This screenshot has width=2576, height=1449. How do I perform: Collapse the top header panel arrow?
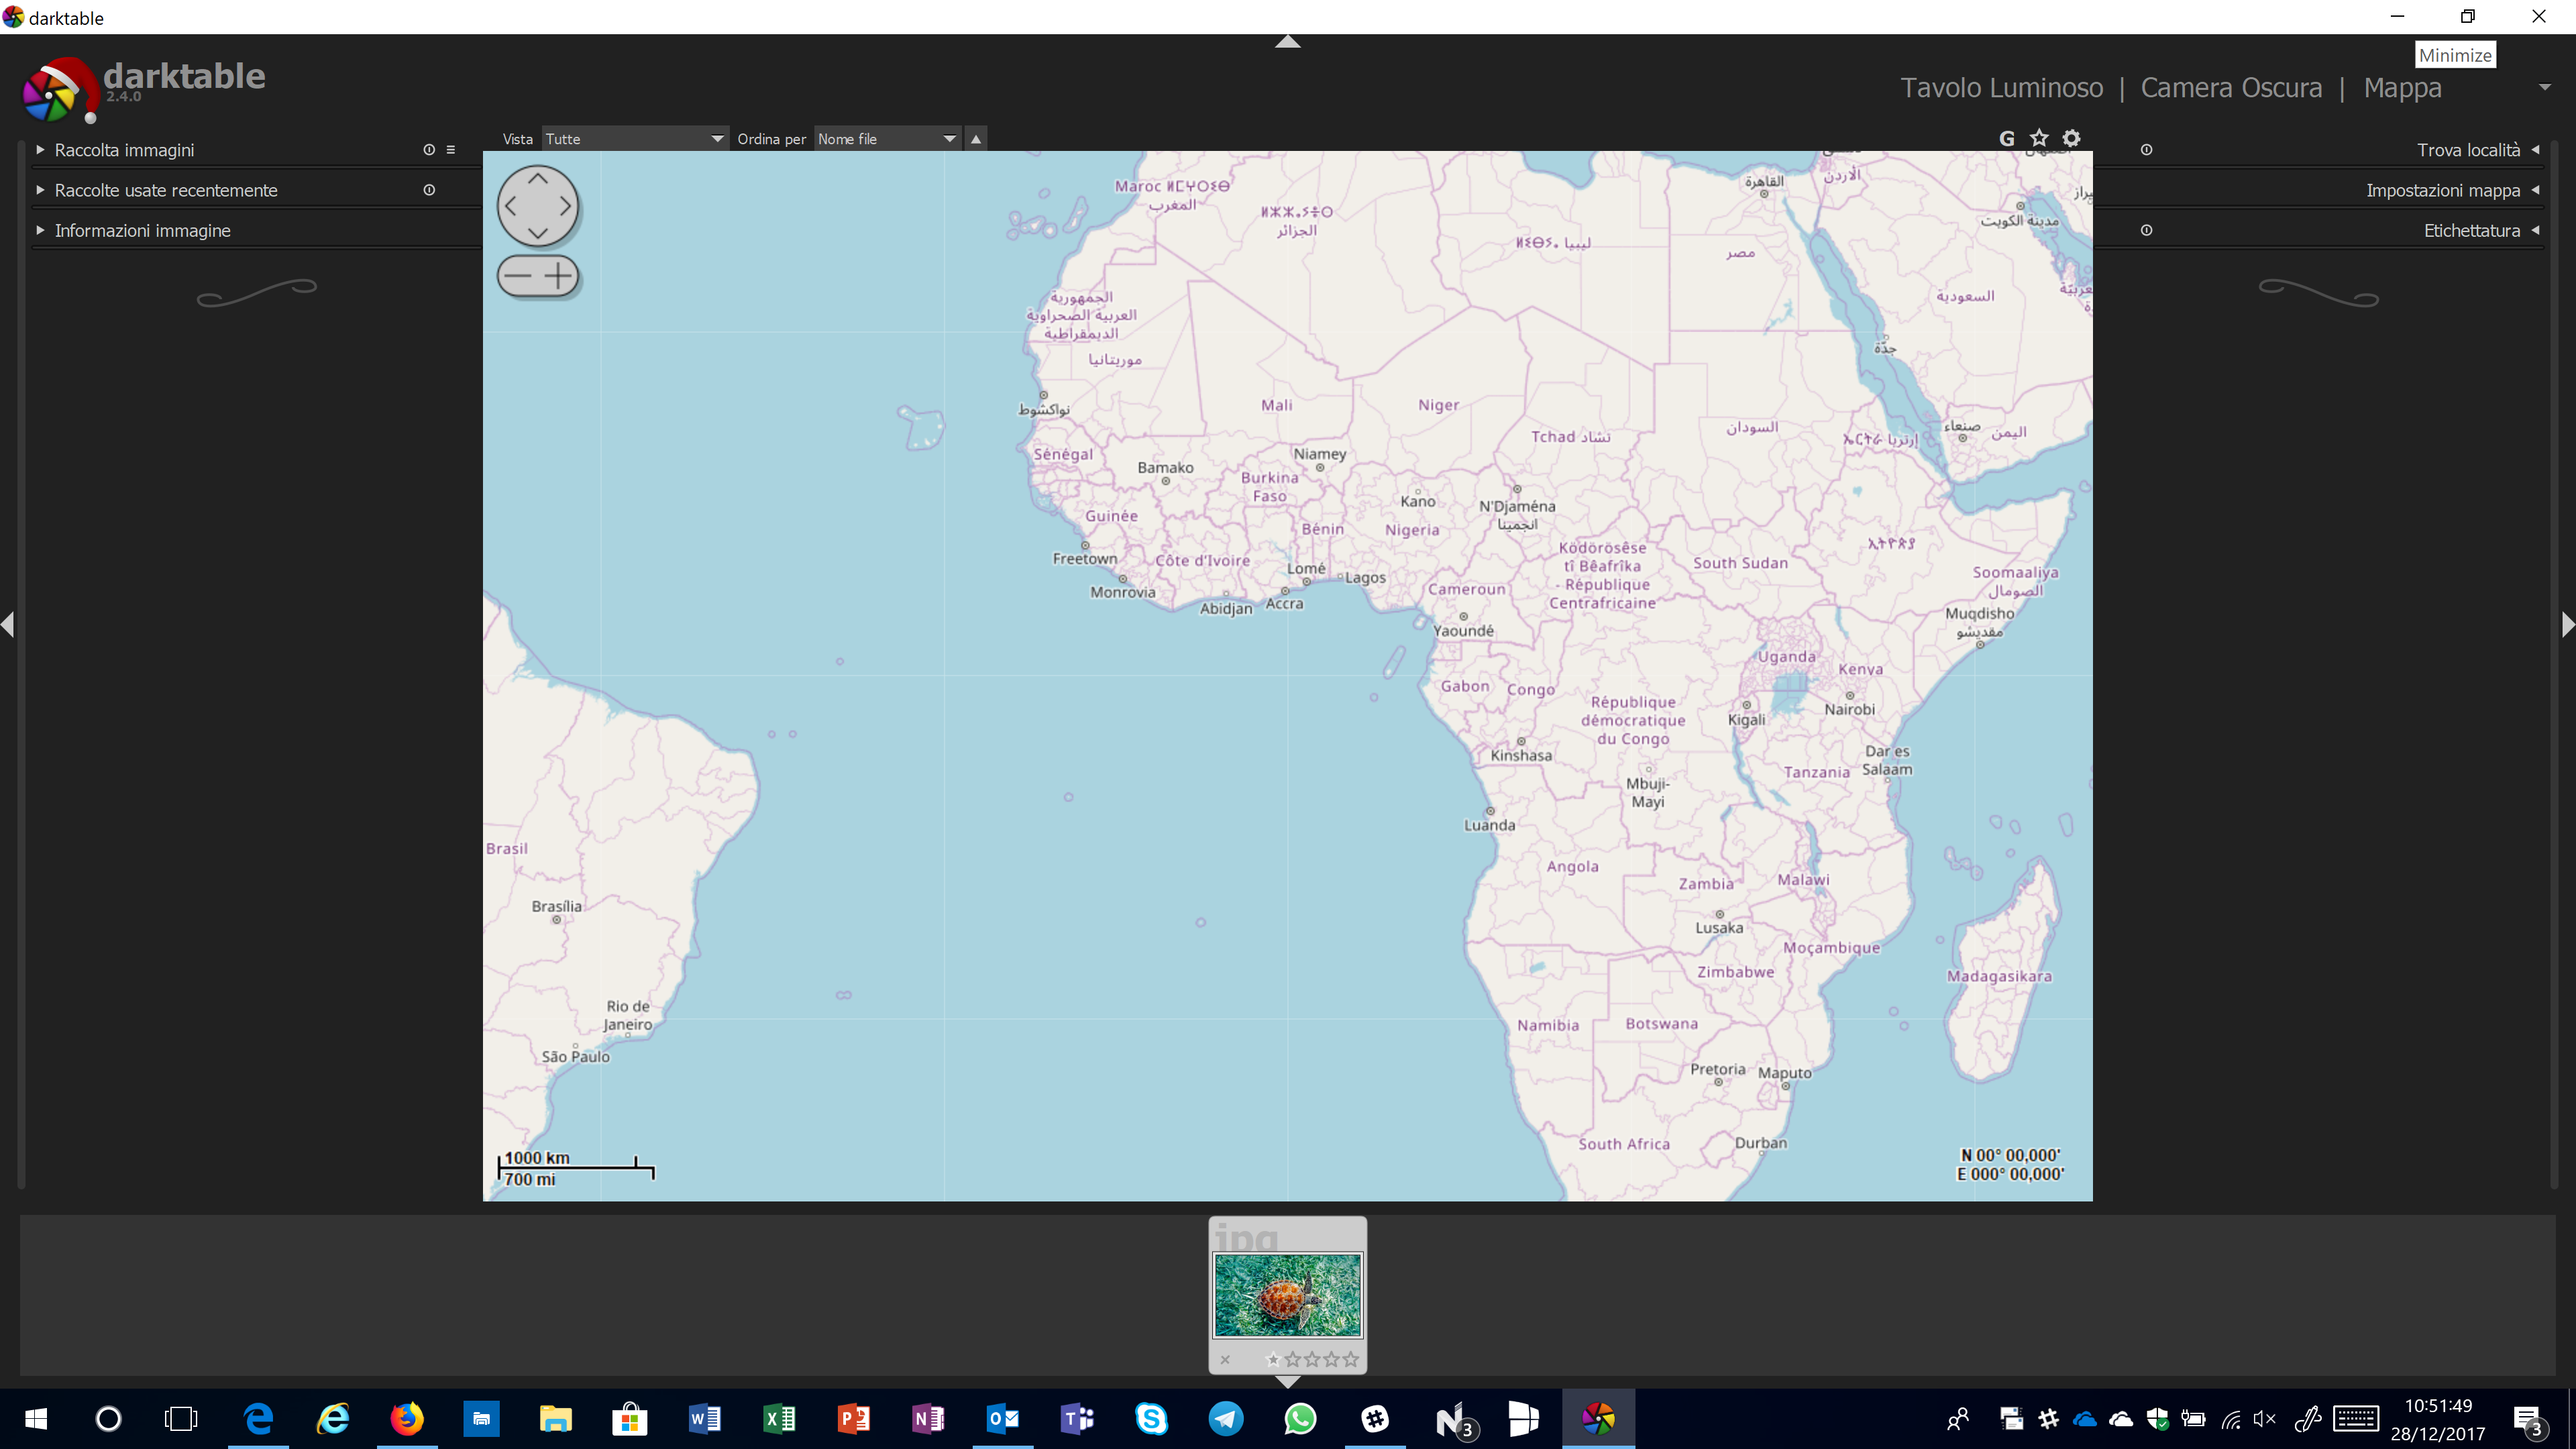pyautogui.click(x=1288, y=41)
